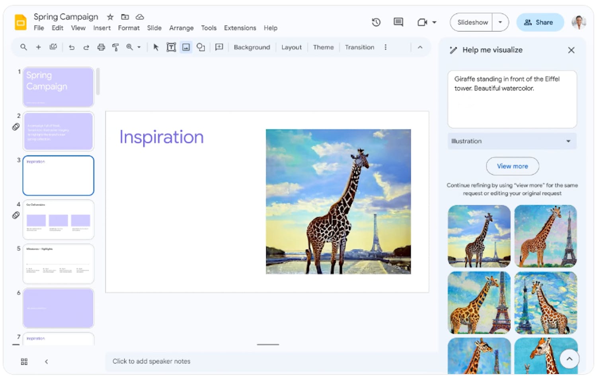This screenshot has height=379, width=597.
Task: Open the insert image tool
Action: pyautogui.click(x=186, y=47)
